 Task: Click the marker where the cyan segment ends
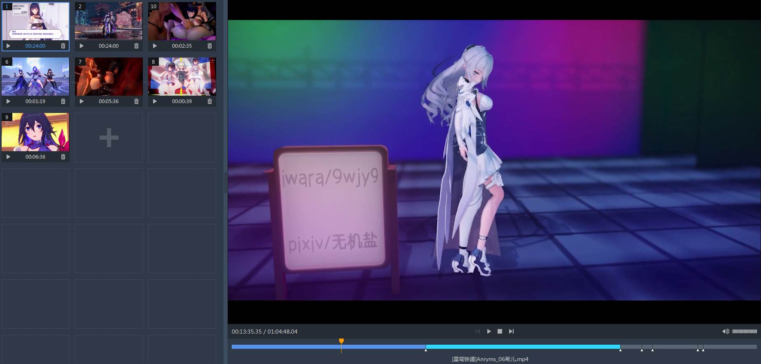pos(620,350)
